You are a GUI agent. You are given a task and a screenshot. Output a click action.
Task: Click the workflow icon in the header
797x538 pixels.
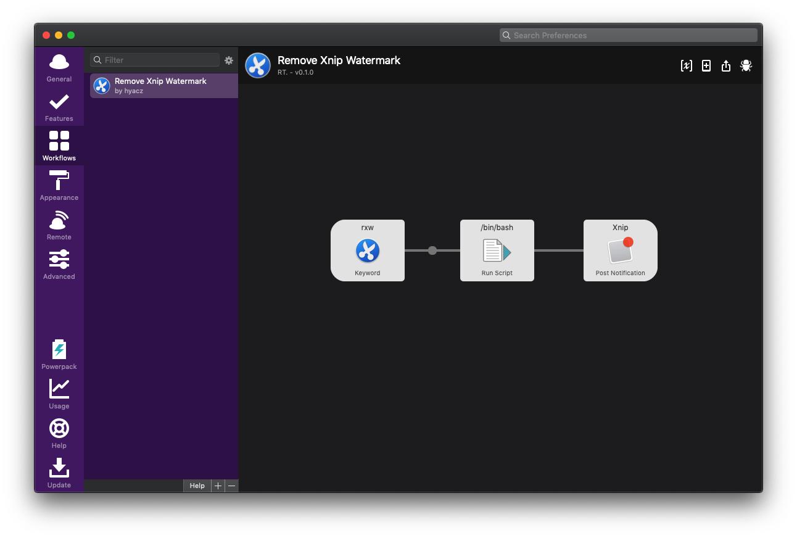click(x=258, y=65)
